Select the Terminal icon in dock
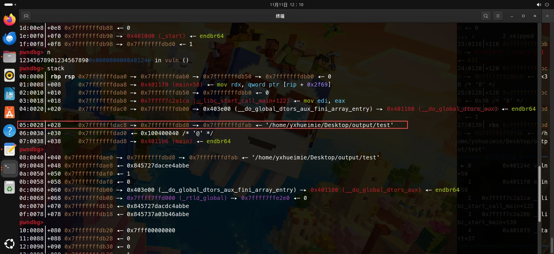 click(10, 168)
